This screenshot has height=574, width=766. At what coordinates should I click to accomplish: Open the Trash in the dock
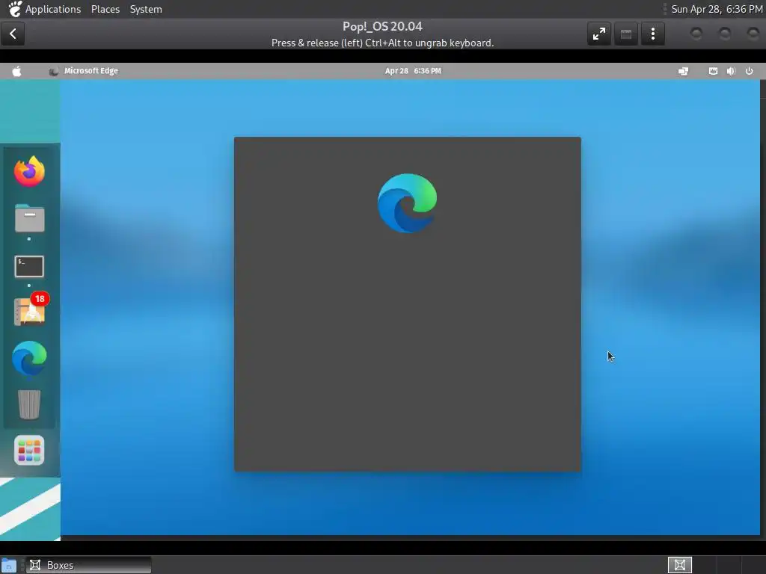(29, 404)
